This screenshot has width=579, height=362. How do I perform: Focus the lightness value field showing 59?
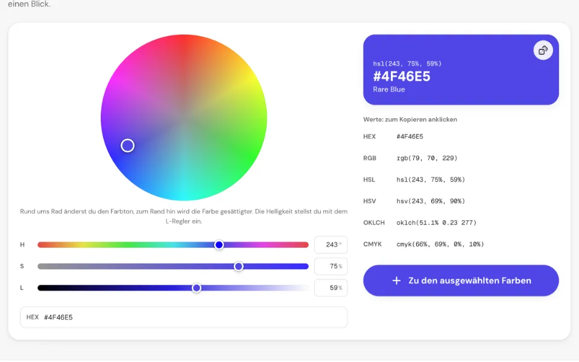point(331,288)
